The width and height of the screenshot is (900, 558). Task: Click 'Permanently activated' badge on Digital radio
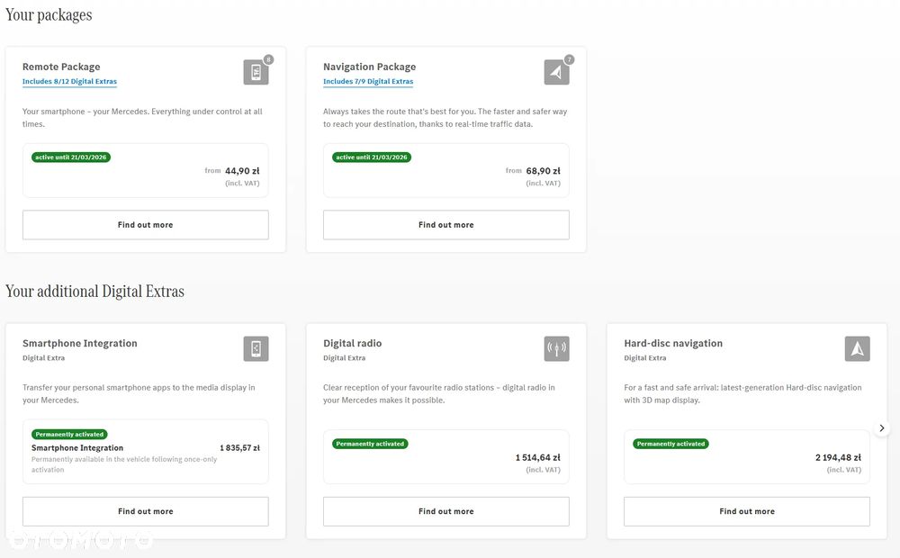pos(370,444)
